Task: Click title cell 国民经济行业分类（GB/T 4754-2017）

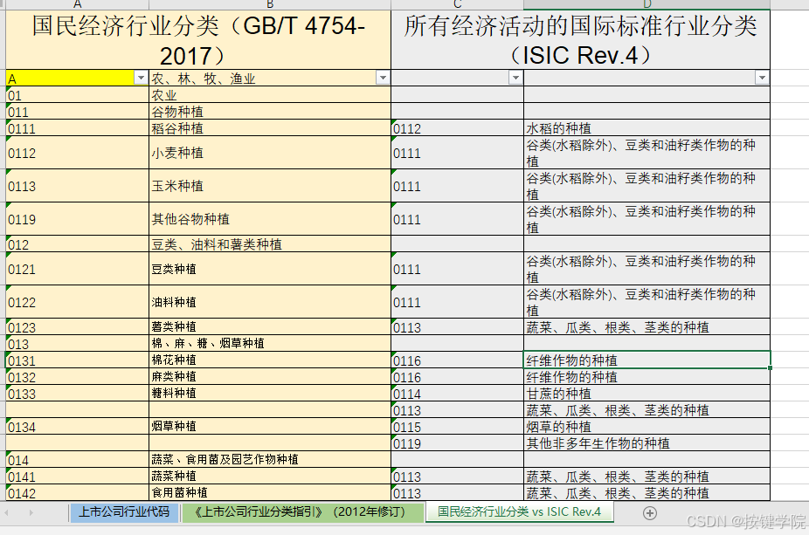Action: pos(198,39)
